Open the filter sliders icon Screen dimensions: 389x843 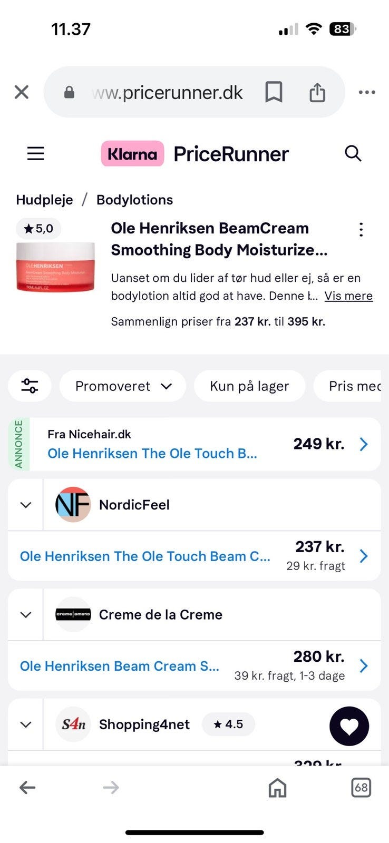[x=30, y=386]
